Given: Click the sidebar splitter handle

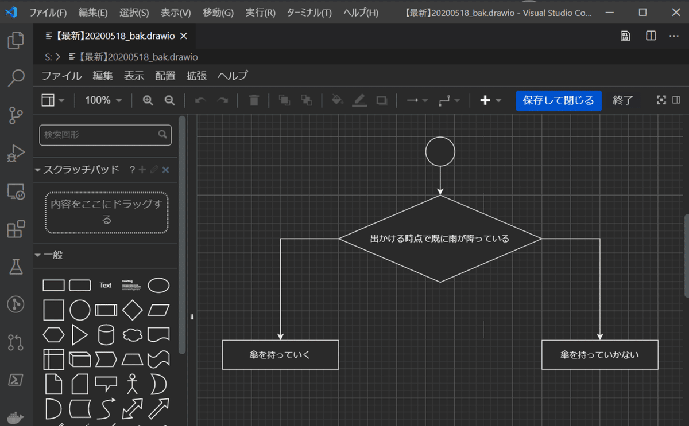Looking at the screenshot, I should [192, 316].
